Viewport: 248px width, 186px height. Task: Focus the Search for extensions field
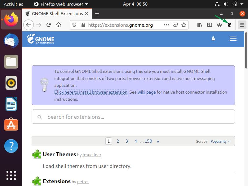tap(133, 117)
